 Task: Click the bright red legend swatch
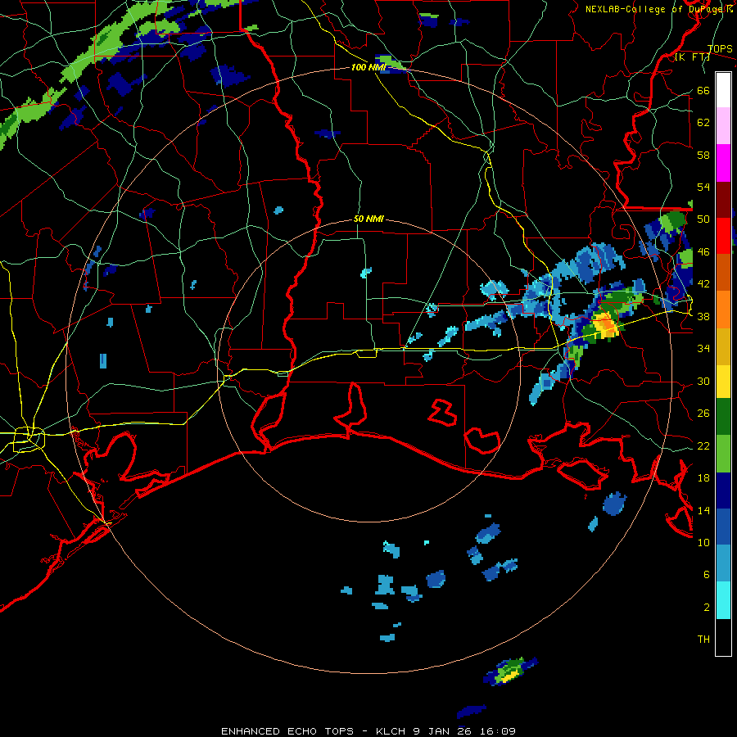(723, 237)
